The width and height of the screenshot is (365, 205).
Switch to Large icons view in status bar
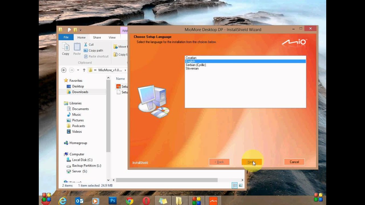[240, 185]
